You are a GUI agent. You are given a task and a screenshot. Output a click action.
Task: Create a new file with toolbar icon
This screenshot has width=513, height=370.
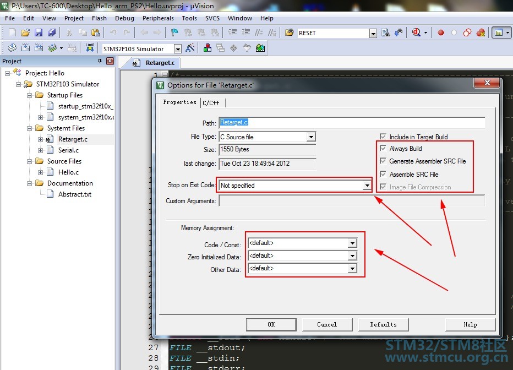[x=12, y=32]
